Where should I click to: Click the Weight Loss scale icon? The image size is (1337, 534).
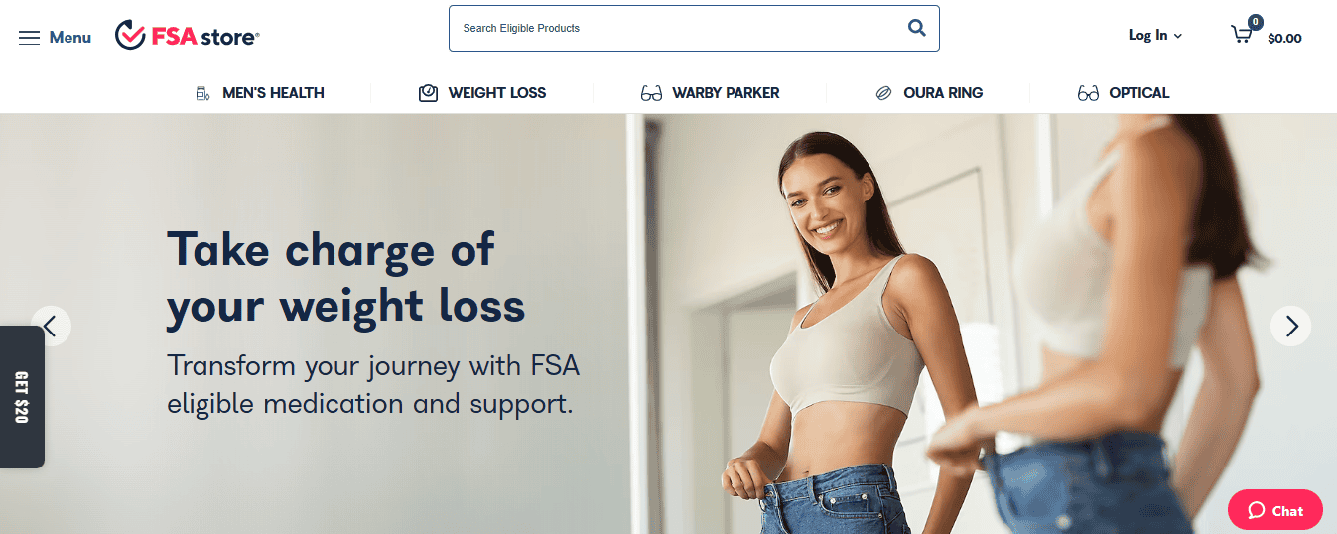[428, 93]
